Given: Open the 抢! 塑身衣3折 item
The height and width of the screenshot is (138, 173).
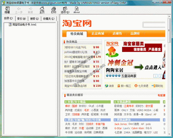Looking at the screenshot, I should coord(75,62).
